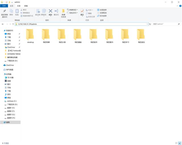Select the 我的电影 folder
This screenshot has width=182, height=145.
[46, 36]
